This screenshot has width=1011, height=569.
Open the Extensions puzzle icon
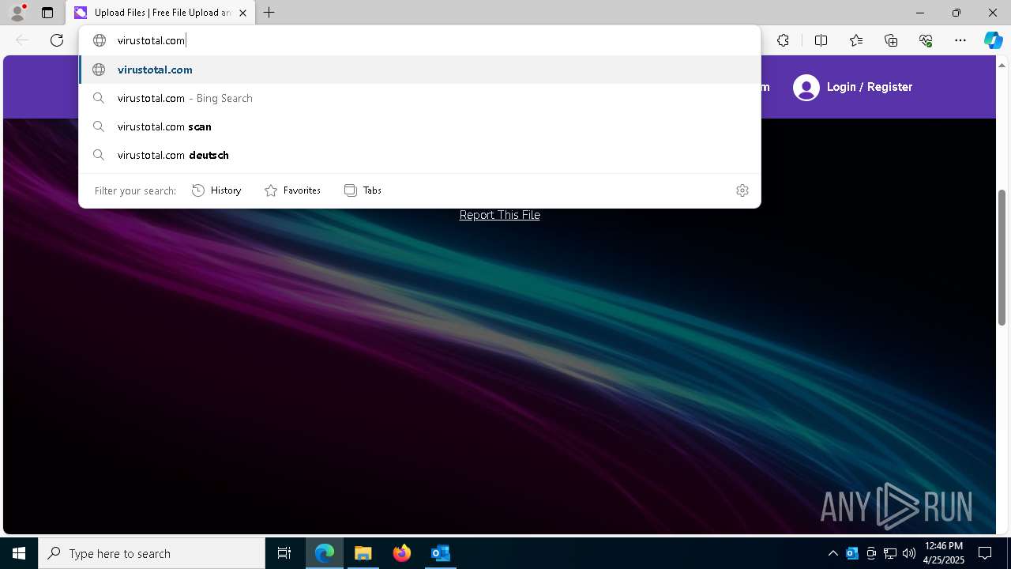(x=783, y=40)
